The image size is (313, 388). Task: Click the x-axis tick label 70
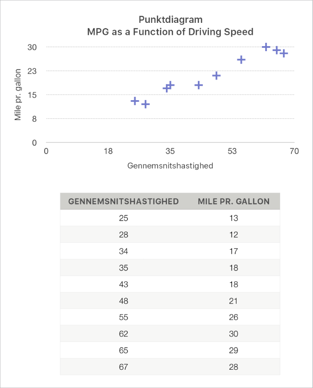point(294,151)
